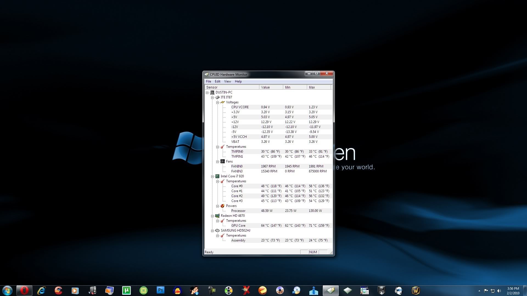The height and width of the screenshot is (296, 527).
Task: Collapse Temperatures under Radeon HD 4870
Action: point(218,221)
